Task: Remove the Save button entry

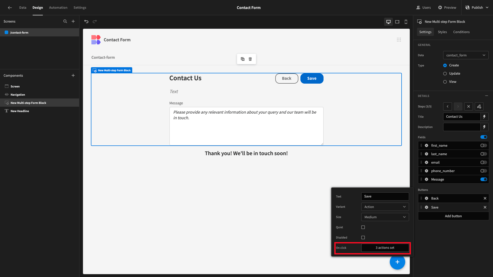Action: pyautogui.click(x=485, y=207)
